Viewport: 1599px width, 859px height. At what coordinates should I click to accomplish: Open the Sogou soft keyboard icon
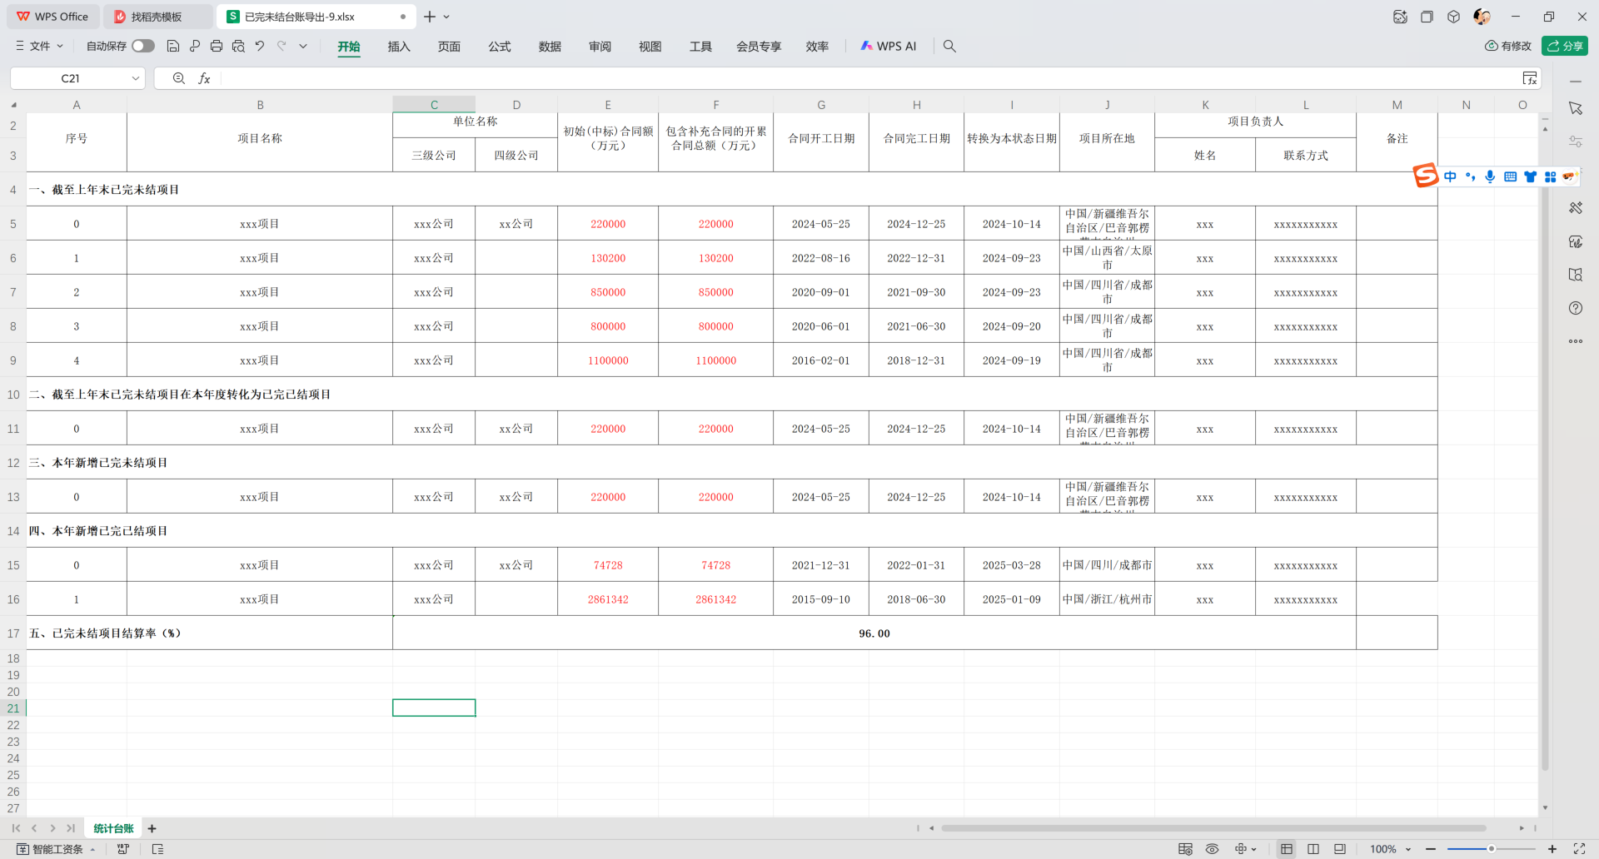(1510, 176)
